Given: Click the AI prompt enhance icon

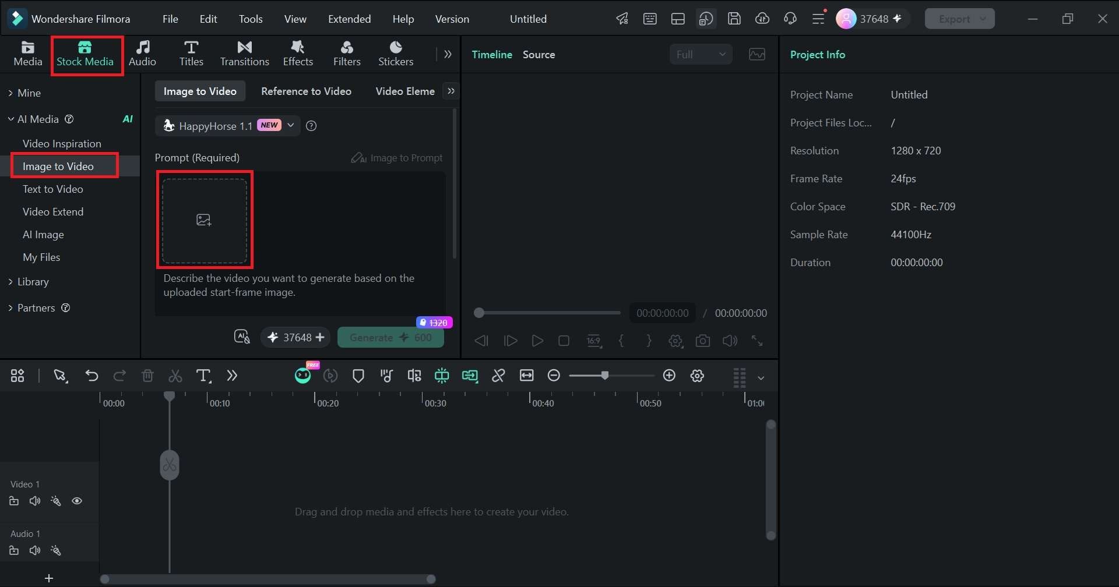Looking at the screenshot, I should (x=242, y=337).
